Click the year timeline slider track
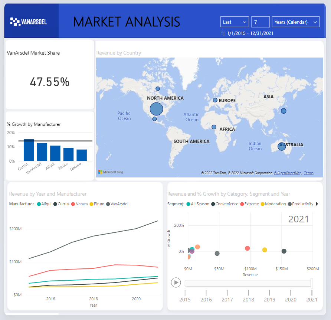The width and height of the screenshot is (331, 320). coord(248,283)
